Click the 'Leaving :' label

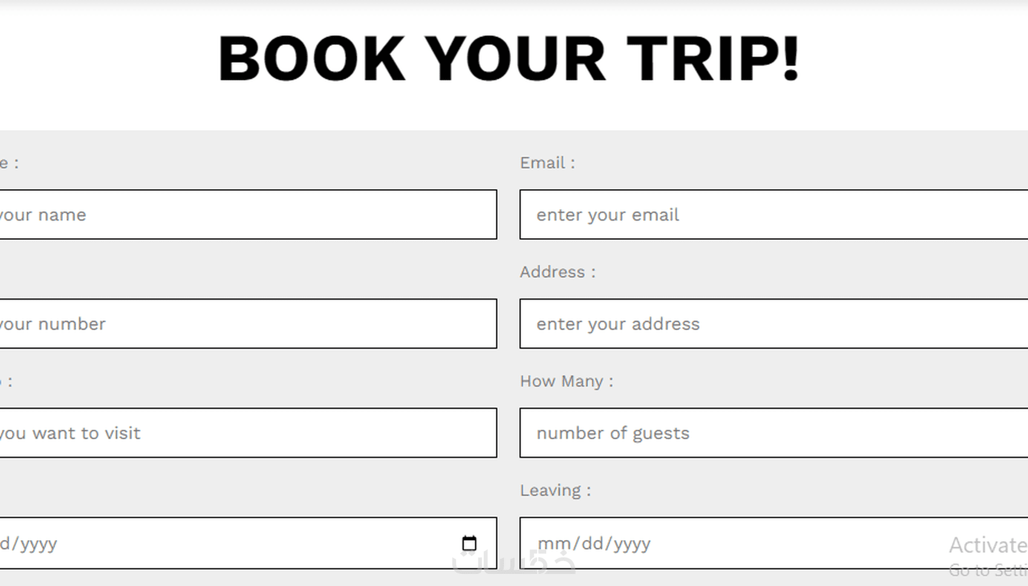[555, 490]
